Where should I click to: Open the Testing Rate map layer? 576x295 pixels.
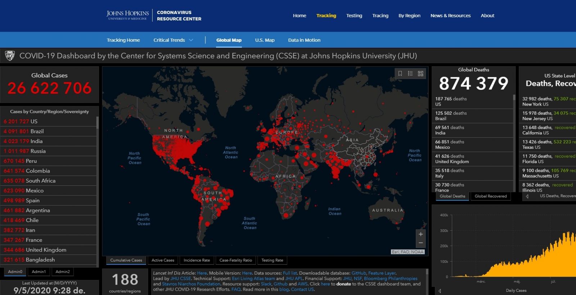272,260
